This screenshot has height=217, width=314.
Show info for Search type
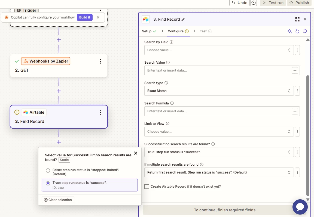click(166, 83)
